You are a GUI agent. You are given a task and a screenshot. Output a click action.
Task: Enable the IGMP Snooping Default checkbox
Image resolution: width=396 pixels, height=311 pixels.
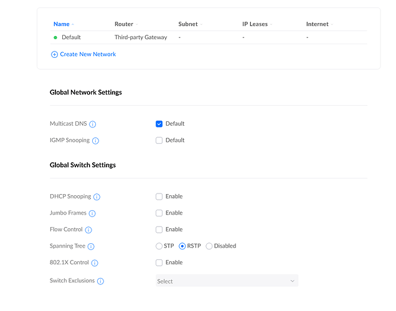[x=159, y=141]
